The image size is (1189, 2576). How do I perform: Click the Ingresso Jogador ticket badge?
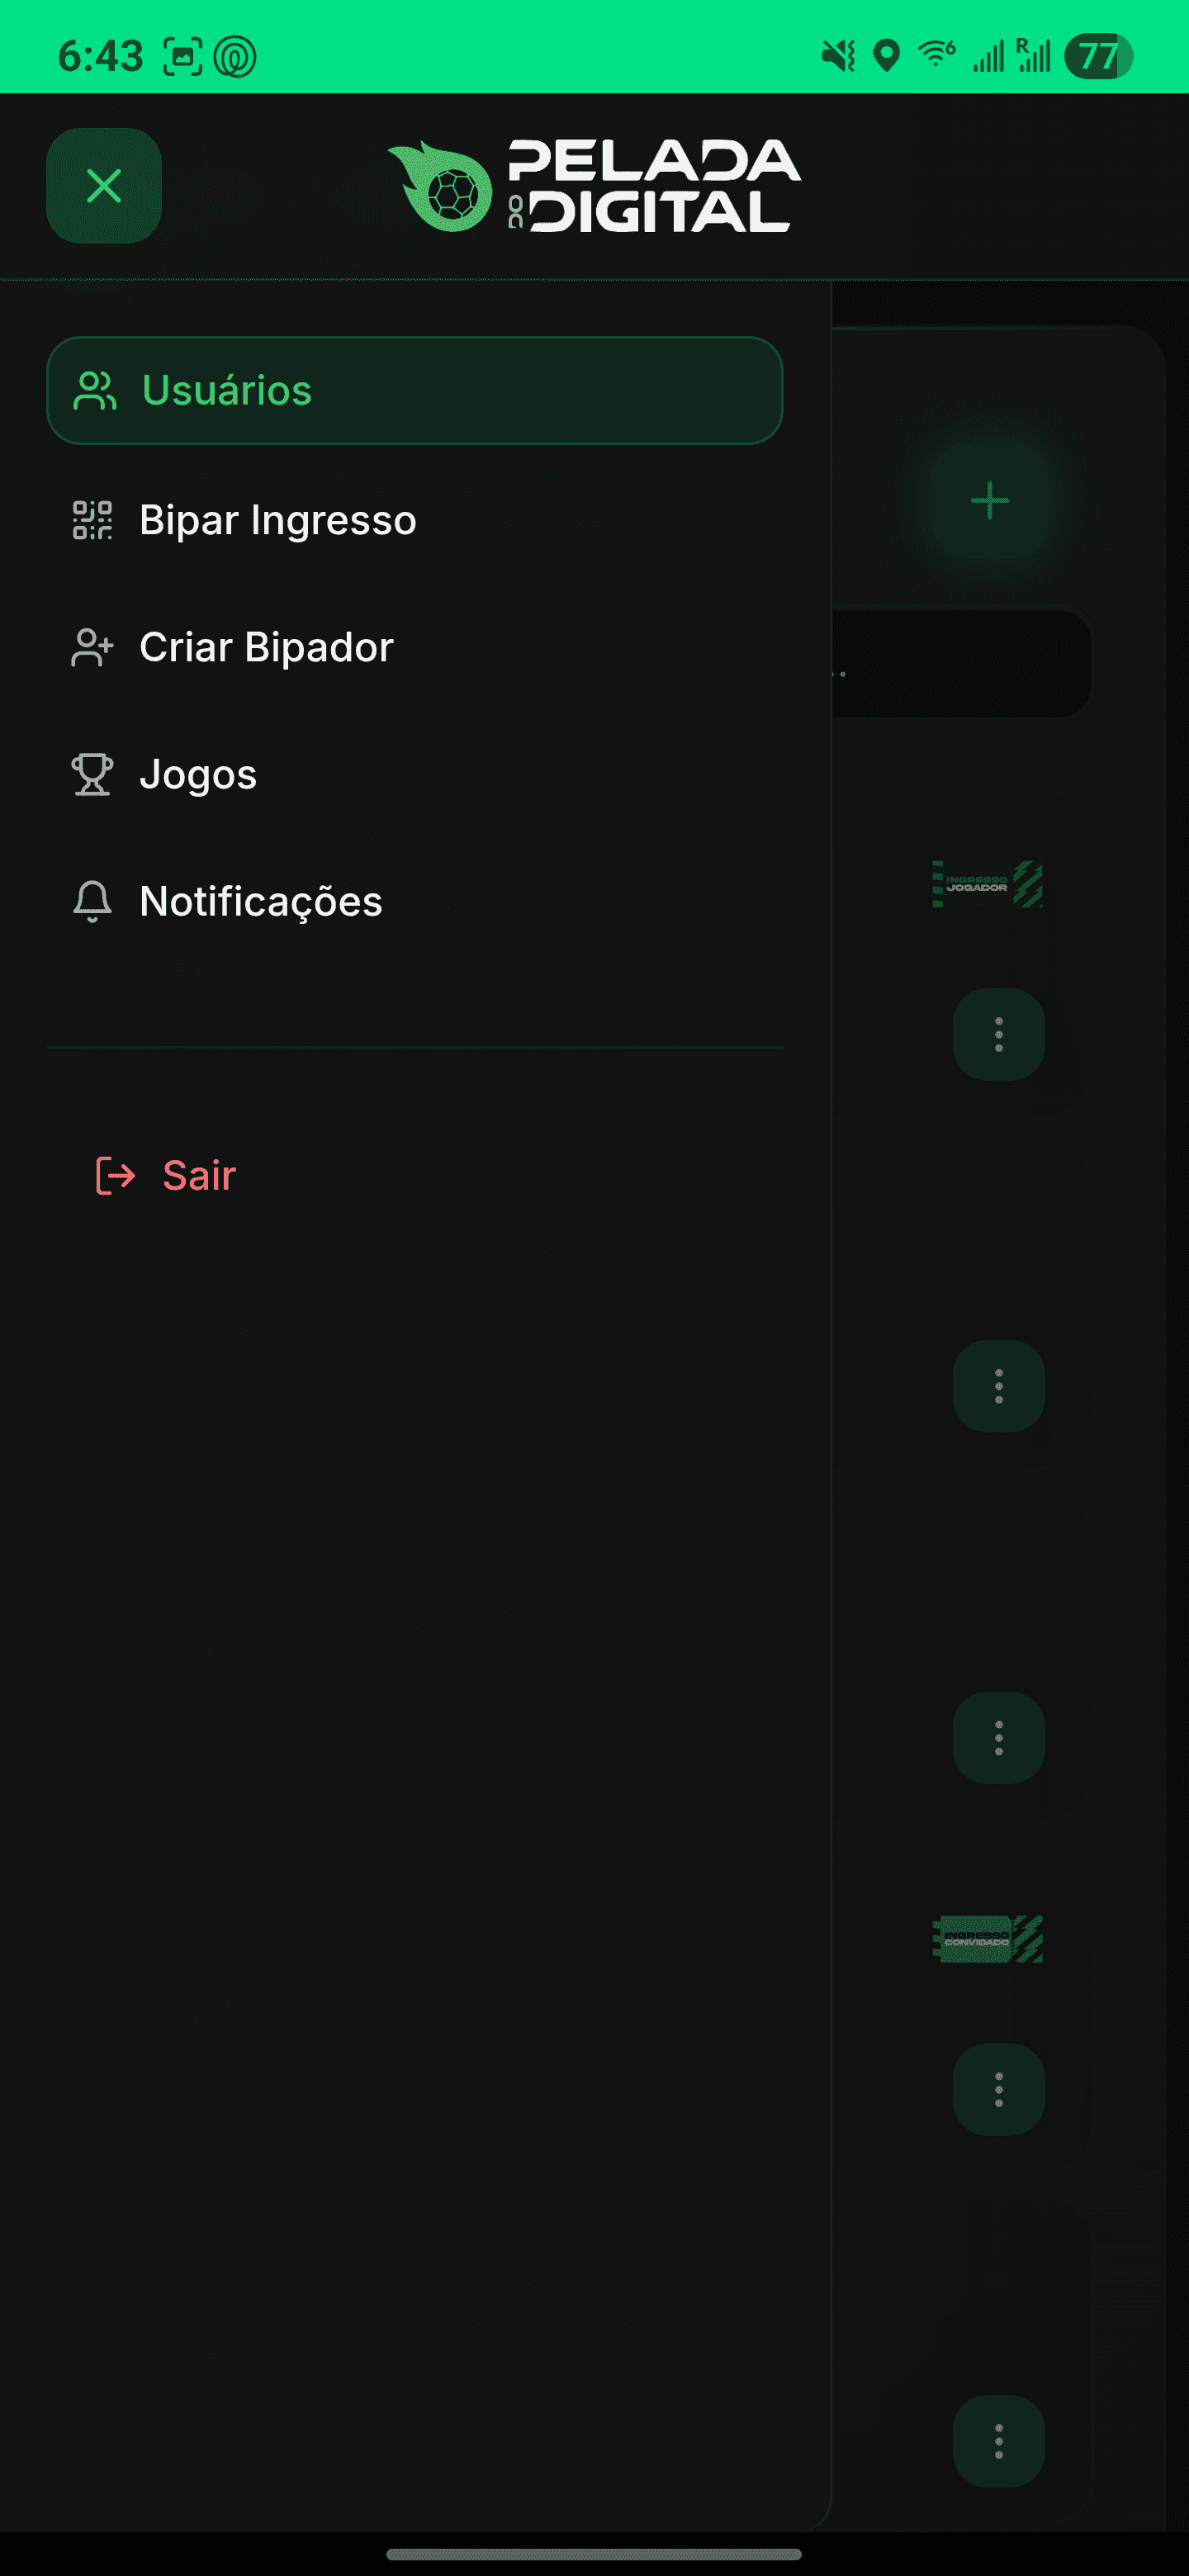click(x=987, y=884)
